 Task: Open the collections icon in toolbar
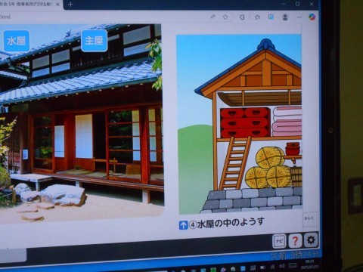[x=271, y=17]
